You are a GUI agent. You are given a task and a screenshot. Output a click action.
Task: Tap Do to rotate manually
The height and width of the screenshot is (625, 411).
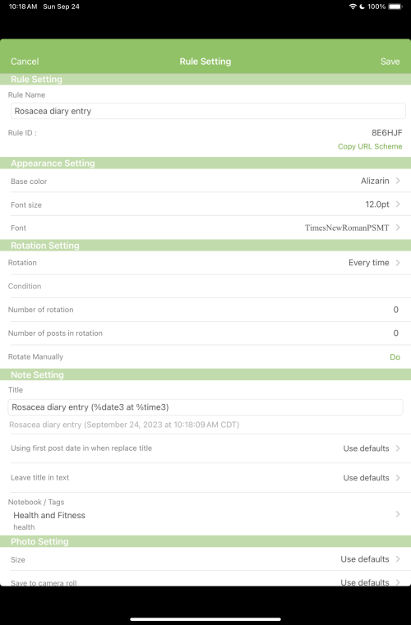tap(395, 356)
